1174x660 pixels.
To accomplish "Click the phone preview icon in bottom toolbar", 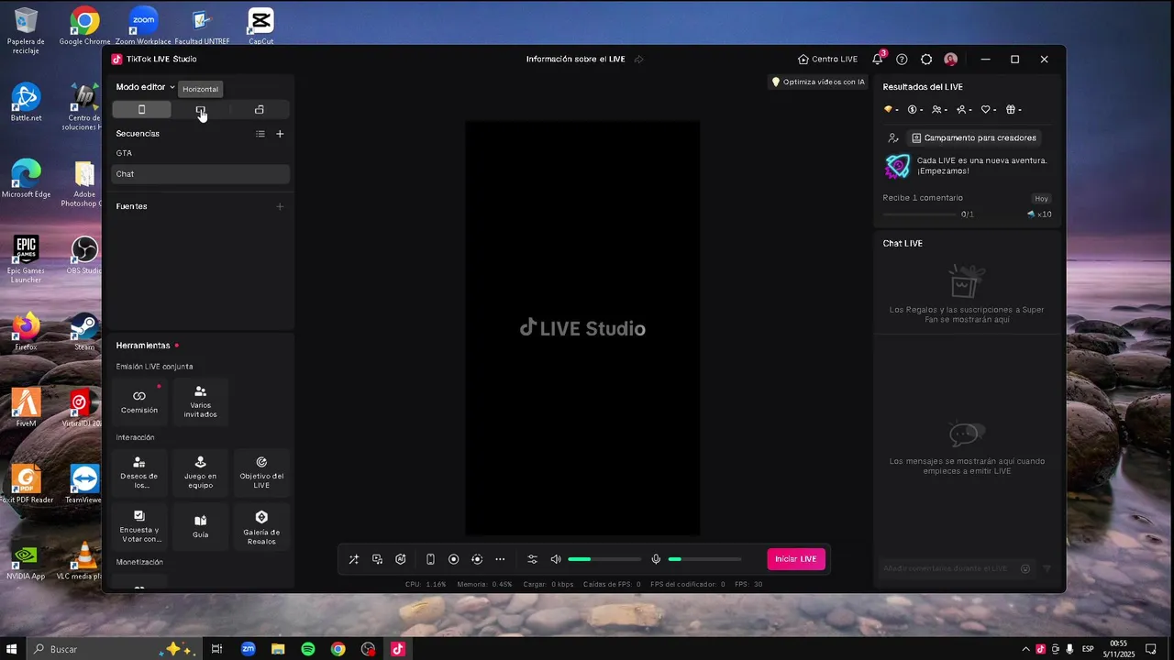I will point(430,559).
